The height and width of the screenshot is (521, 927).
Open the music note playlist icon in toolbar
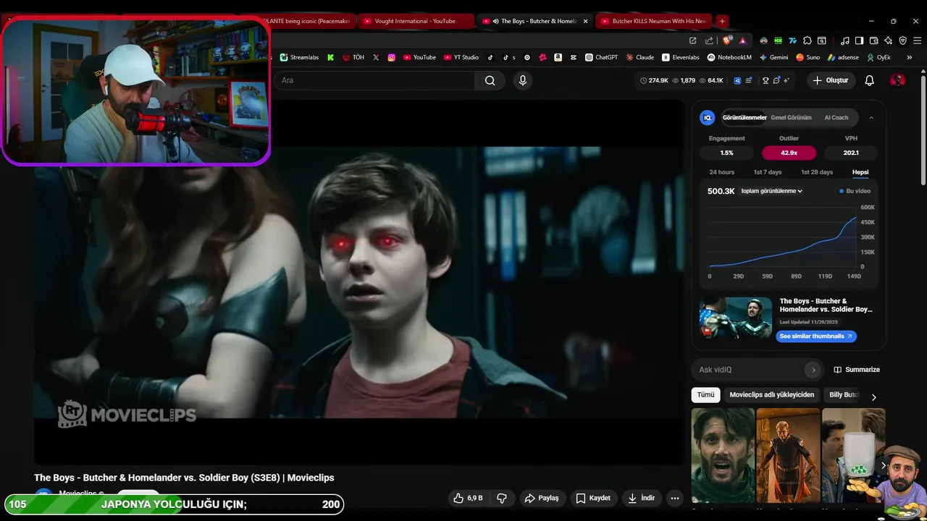844,41
